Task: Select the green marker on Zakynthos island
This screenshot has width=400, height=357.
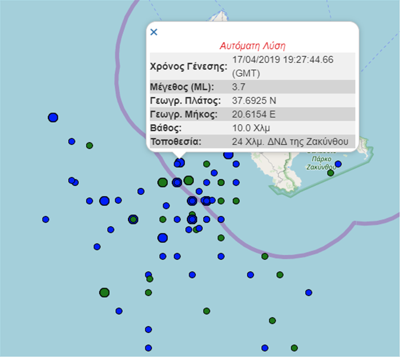Action: click(x=330, y=173)
